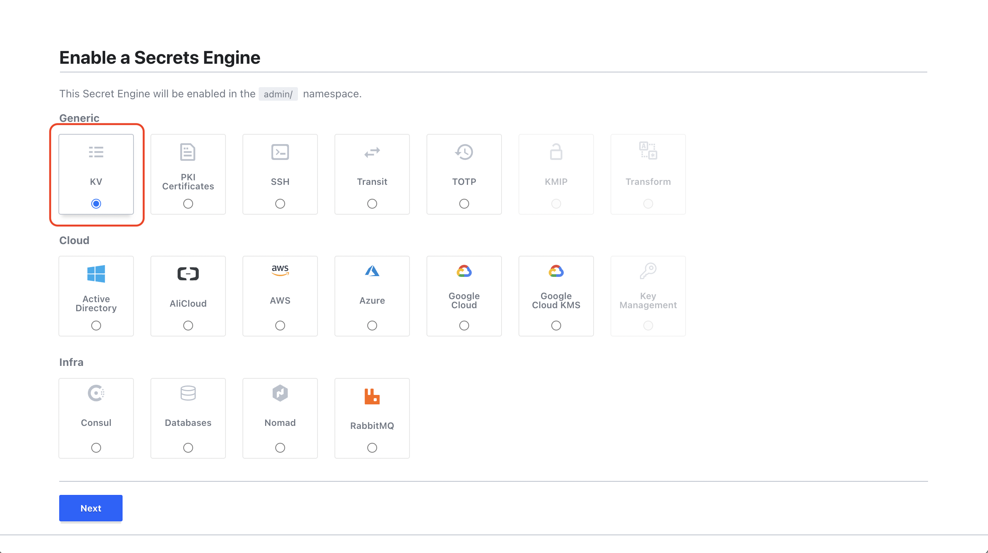Select the AliCloud radio button
988x553 pixels.
[x=188, y=326]
